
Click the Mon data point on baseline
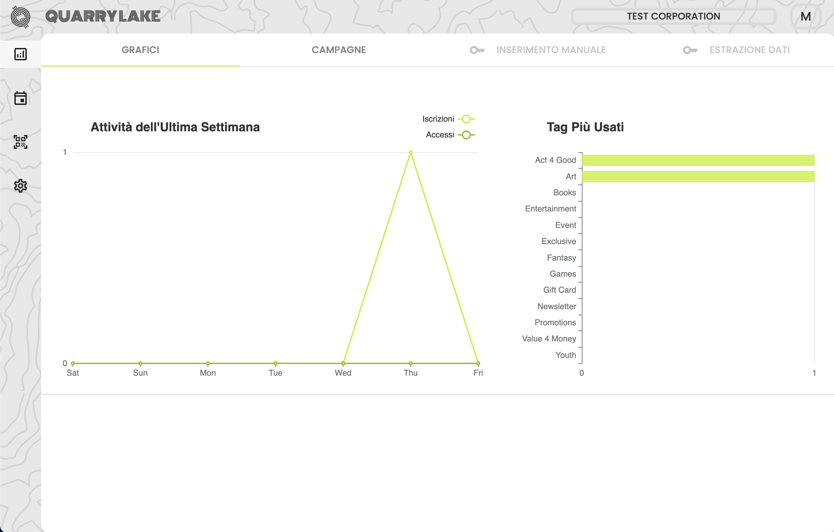(x=208, y=364)
